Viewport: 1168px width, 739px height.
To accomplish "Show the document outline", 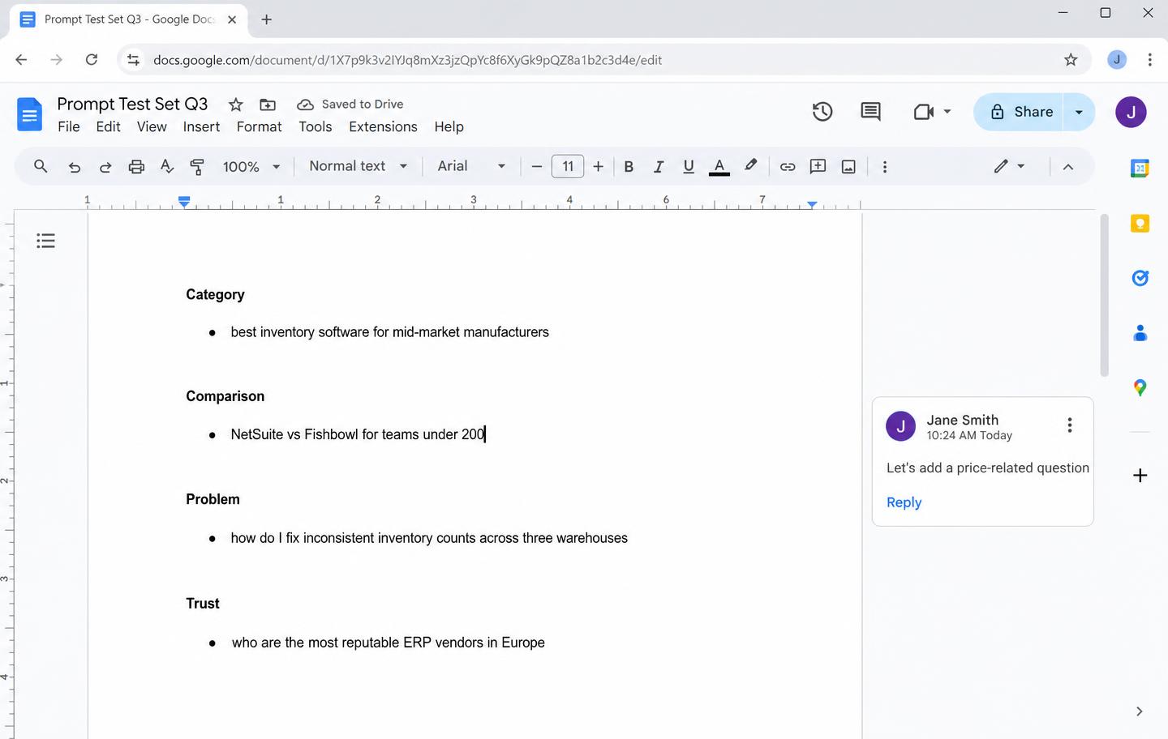I will 46,241.
